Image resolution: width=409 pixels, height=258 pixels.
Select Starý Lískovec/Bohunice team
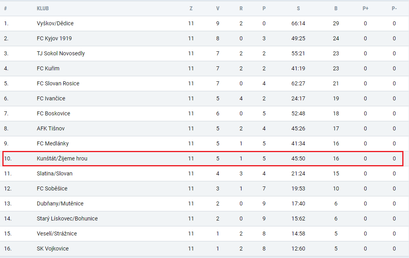[67, 219]
